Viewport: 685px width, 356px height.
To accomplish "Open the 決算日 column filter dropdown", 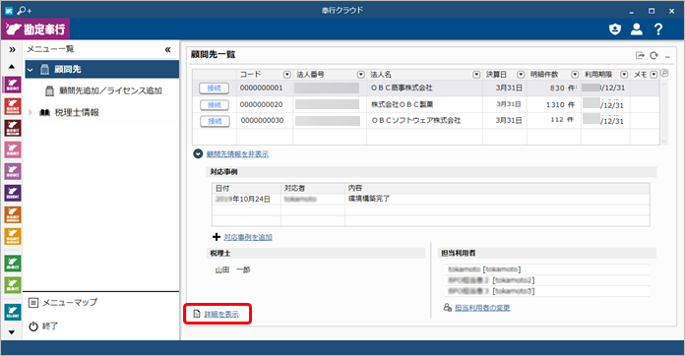I will click(521, 75).
